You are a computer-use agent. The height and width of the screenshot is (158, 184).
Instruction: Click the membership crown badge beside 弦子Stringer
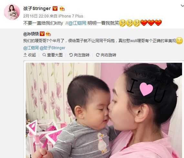[62, 9]
